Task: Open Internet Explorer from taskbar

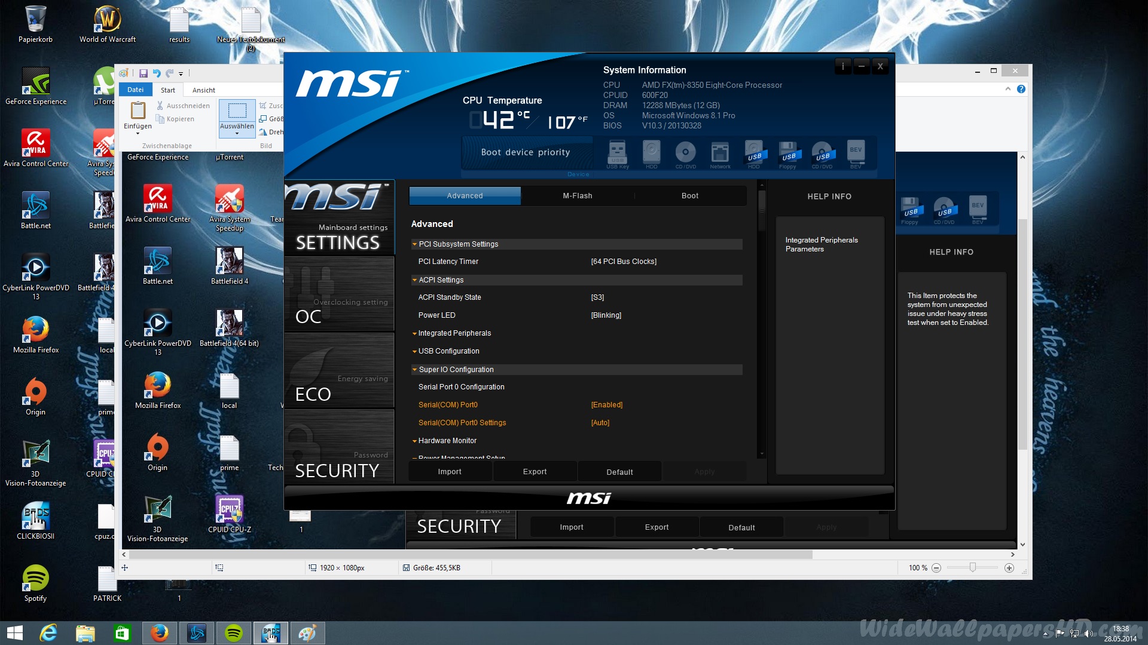Action: click(x=48, y=633)
